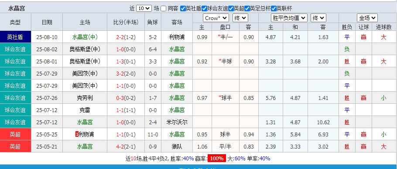Screen dimensions: 397x169
Task: Click the 胜 result in 25-07-12 米尔沃尔 row
Action: click(347, 123)
